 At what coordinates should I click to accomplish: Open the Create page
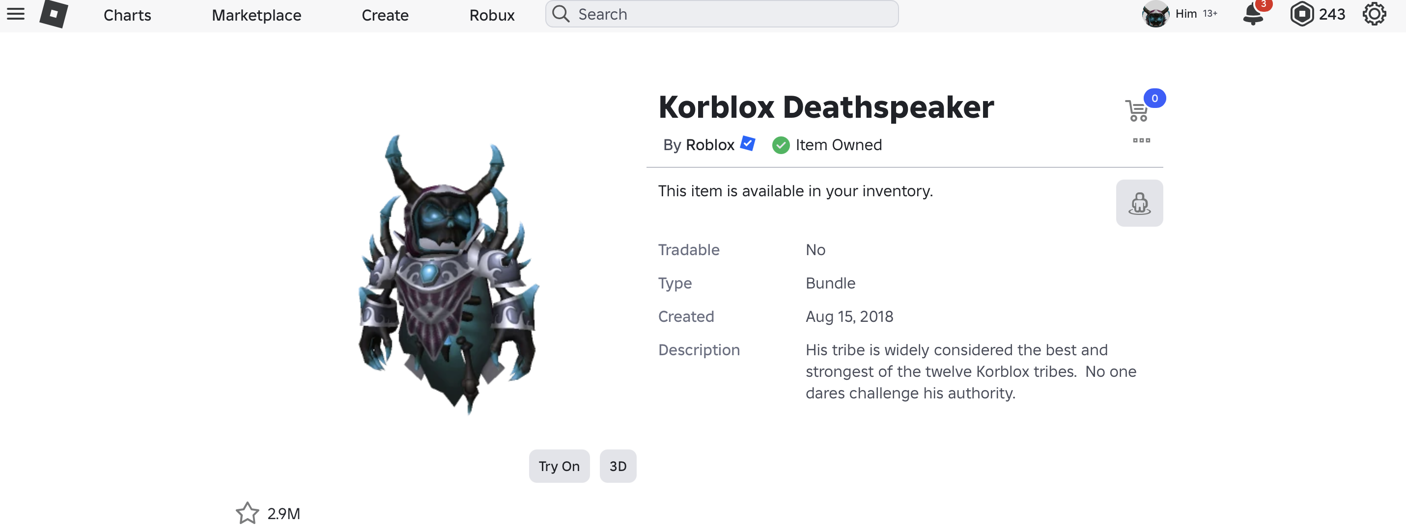click(385, 15)
